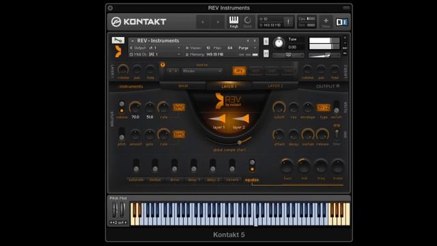Screen dimensions: 437x246
Task: Toggle the delay 2 effect switch
Action: tap(212, 165)
